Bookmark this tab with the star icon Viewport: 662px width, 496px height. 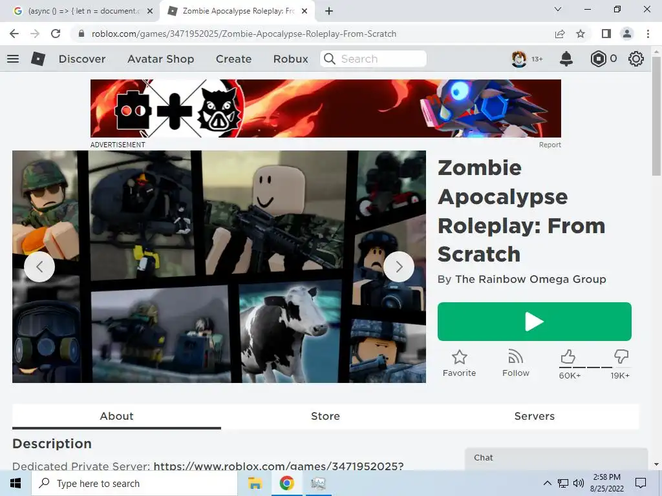[581, 34]
